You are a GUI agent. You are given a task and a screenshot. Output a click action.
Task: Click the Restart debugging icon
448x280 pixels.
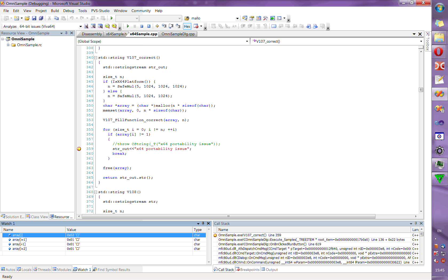[x=149, y=26]
